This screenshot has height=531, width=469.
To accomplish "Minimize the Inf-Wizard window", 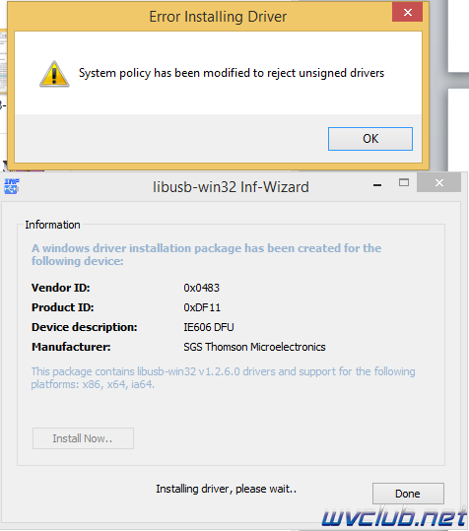I will [x=377, y=184].
